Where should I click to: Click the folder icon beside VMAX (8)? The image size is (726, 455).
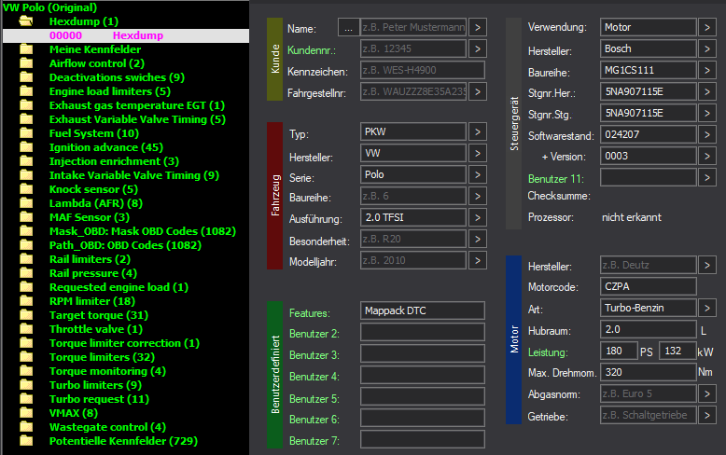point(26,413)
